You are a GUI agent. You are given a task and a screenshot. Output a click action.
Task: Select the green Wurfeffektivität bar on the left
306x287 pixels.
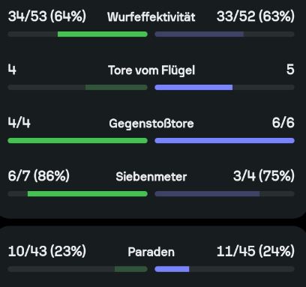point(103,34)
